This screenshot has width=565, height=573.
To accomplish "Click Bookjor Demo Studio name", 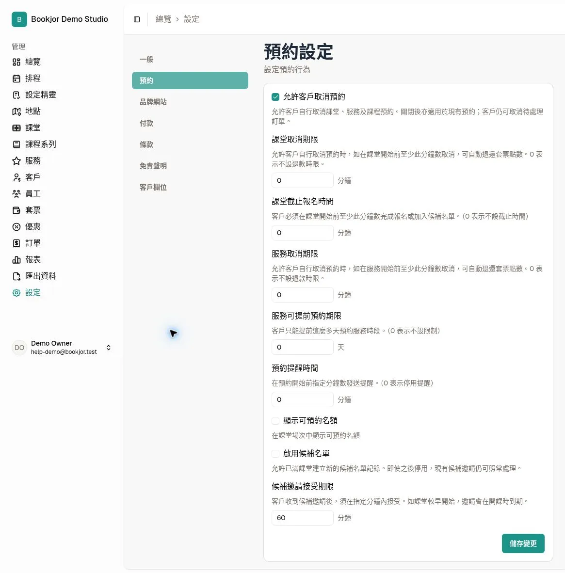I will coord(69,19).
